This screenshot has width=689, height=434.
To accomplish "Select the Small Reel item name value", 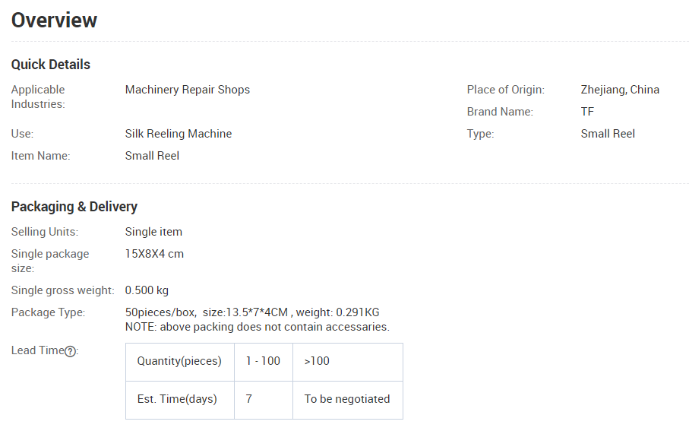I will pyautogui.click(x=152, y=156).
